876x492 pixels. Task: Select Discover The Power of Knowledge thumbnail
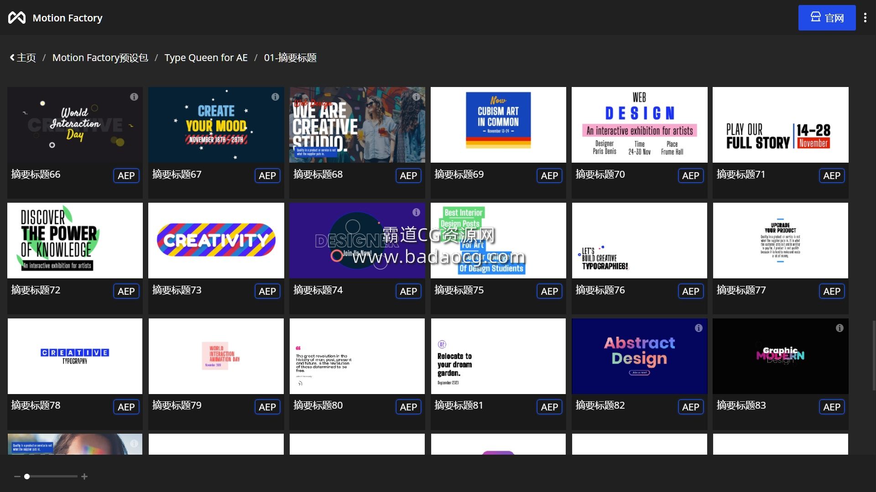click(x=75, y=241)
